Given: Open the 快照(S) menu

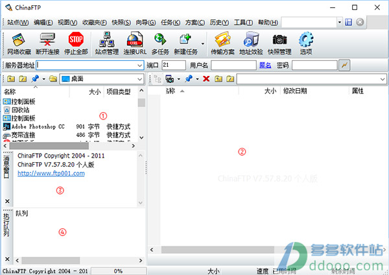Looking at the screenshot, I should point(121,22).
